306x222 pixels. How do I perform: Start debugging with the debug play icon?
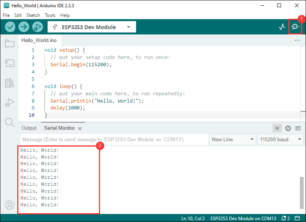(37, 27)
